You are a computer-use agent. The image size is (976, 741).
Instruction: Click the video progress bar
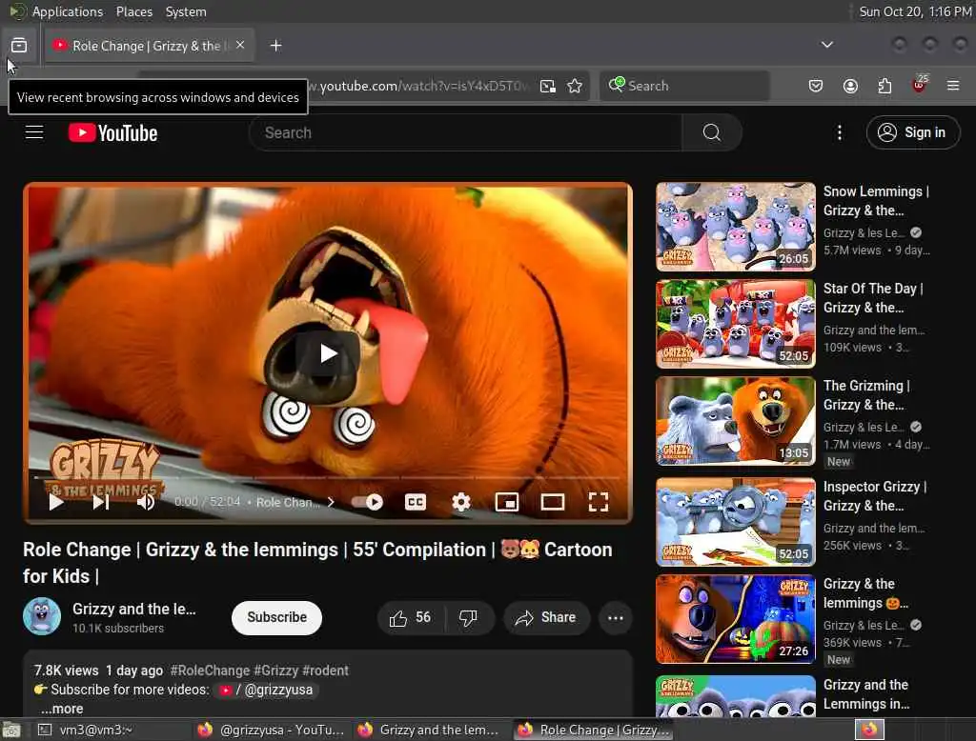[x=328, y=478]
